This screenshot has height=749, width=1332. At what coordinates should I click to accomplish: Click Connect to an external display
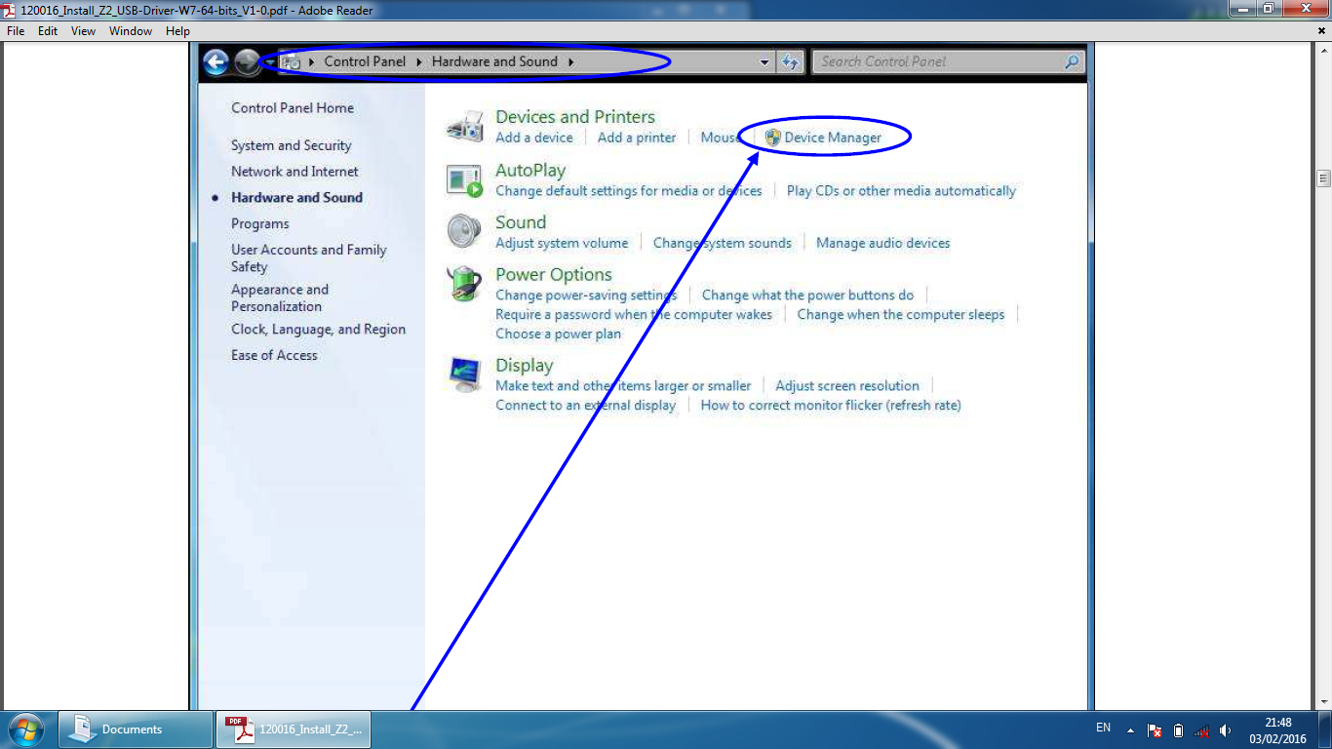[585, 405]
